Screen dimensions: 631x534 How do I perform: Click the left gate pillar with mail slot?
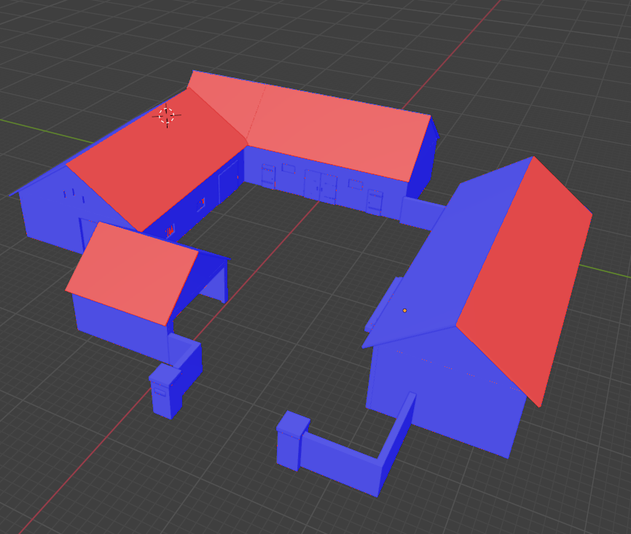pyautogui.click(x=165, y=391)
